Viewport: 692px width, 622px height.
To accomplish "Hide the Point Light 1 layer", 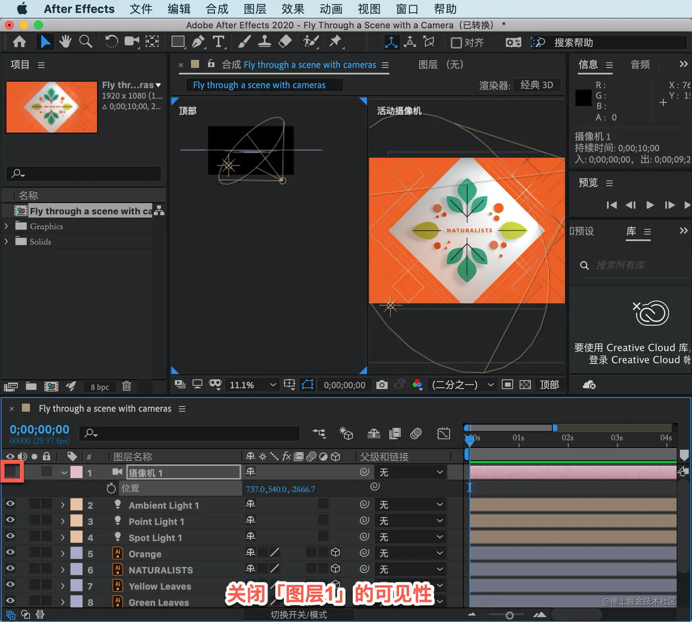I will (x=10, y=520).
